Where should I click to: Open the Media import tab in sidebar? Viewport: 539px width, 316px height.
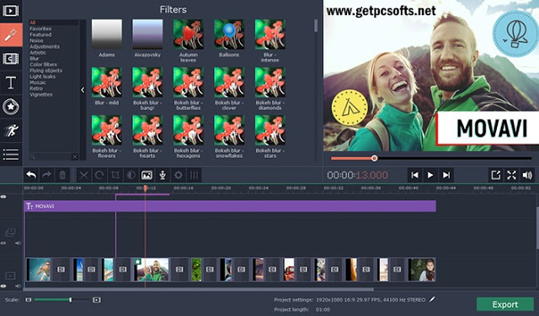11,11
